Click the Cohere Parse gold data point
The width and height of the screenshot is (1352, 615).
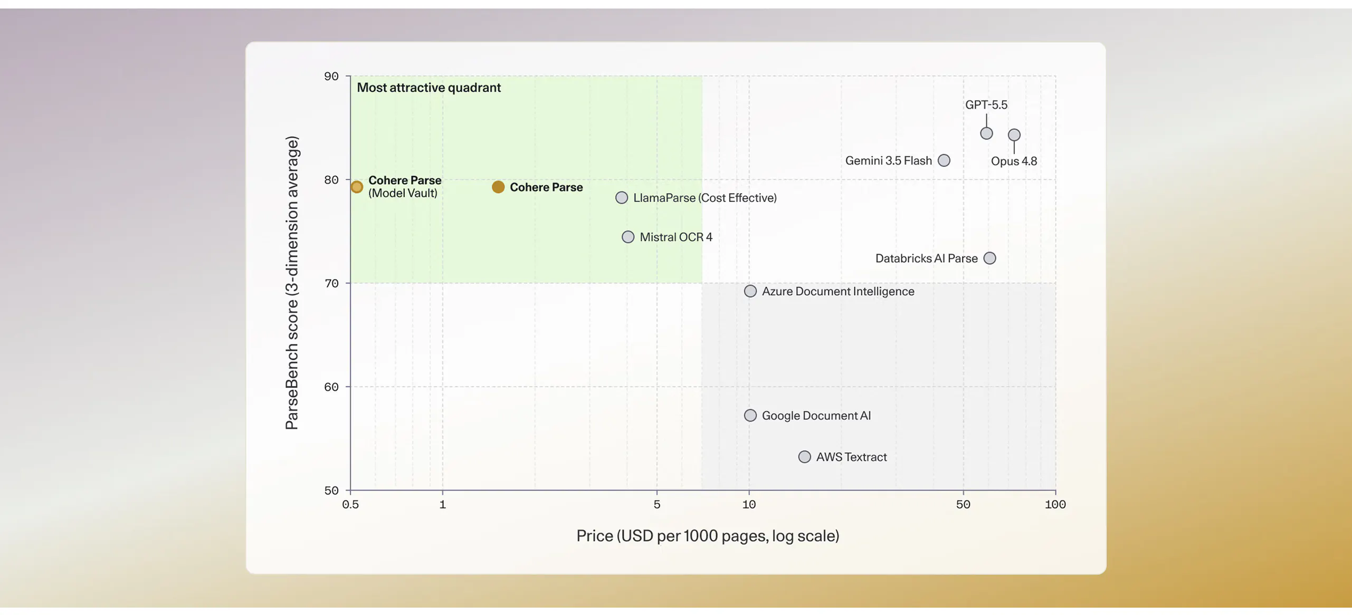(x=498, y=187)
